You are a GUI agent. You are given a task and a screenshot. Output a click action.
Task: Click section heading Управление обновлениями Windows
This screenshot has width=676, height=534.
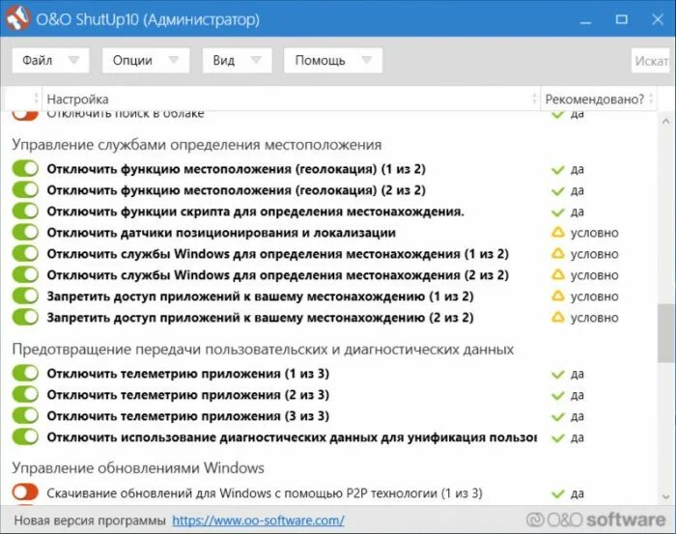click(x=138, y=467)
